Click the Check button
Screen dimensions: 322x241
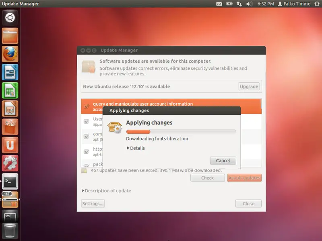pyautogui.click(x=207, y=178)
